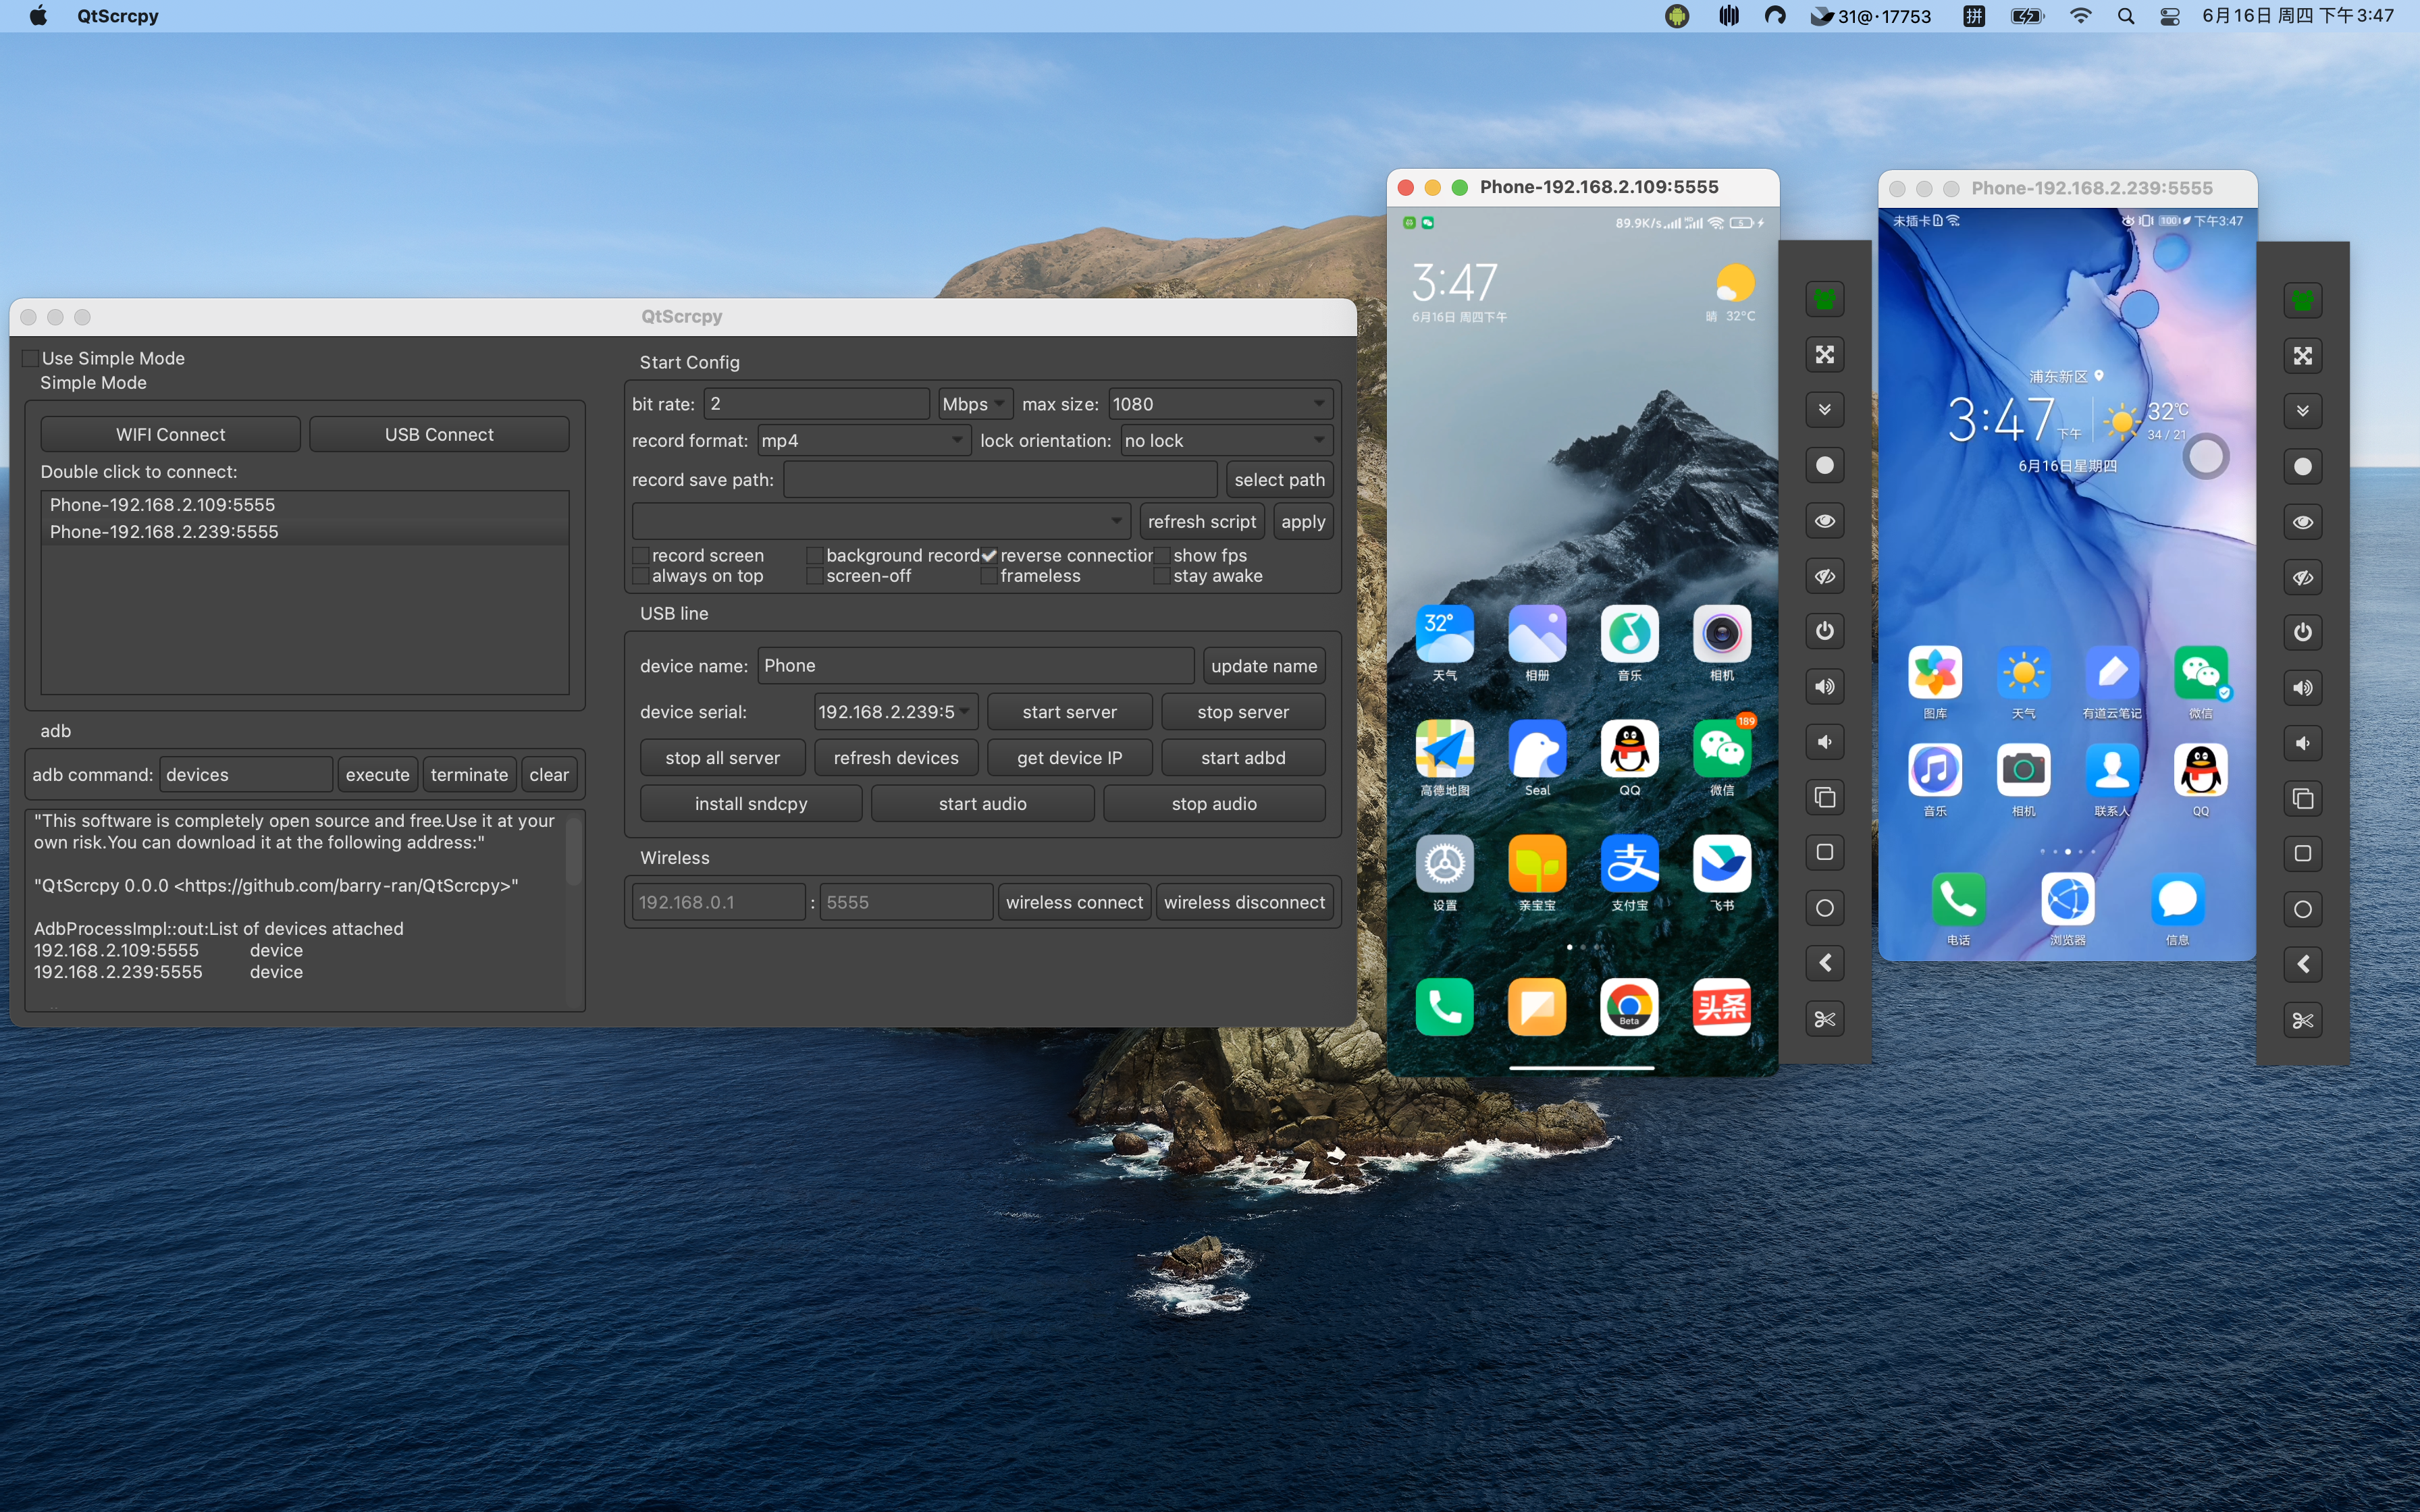Toggle the record screen checkbox
2420x1512 pixels.
point(639,554)
